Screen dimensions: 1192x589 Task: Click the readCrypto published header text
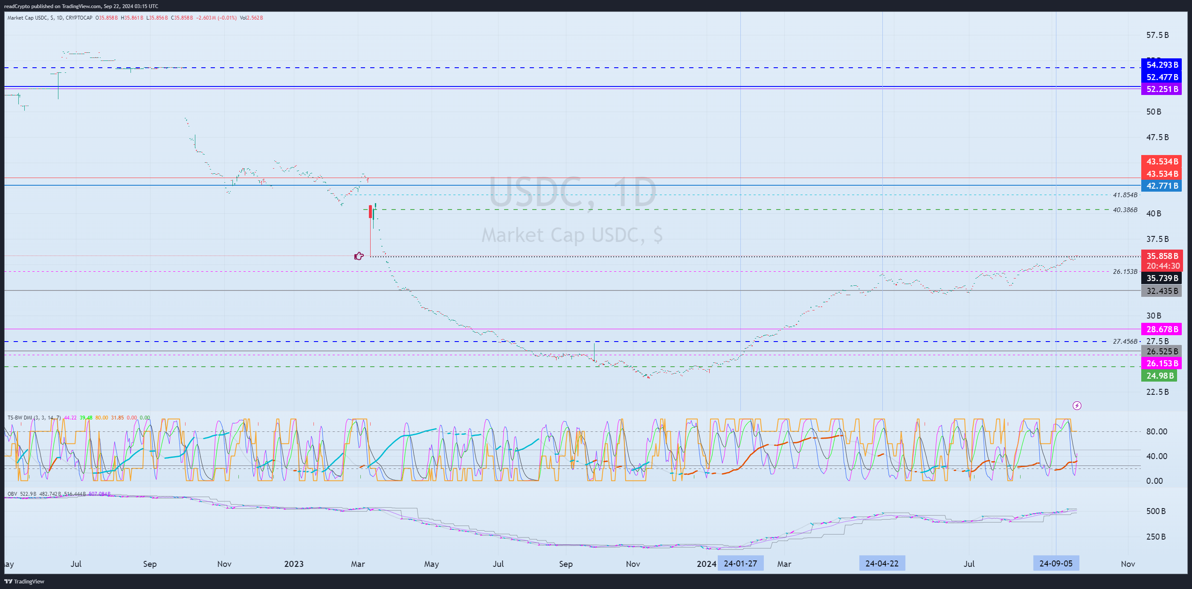click(81, 6)
